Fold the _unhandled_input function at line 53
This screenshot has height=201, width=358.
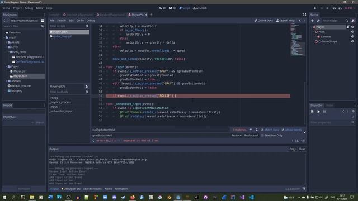104,104
